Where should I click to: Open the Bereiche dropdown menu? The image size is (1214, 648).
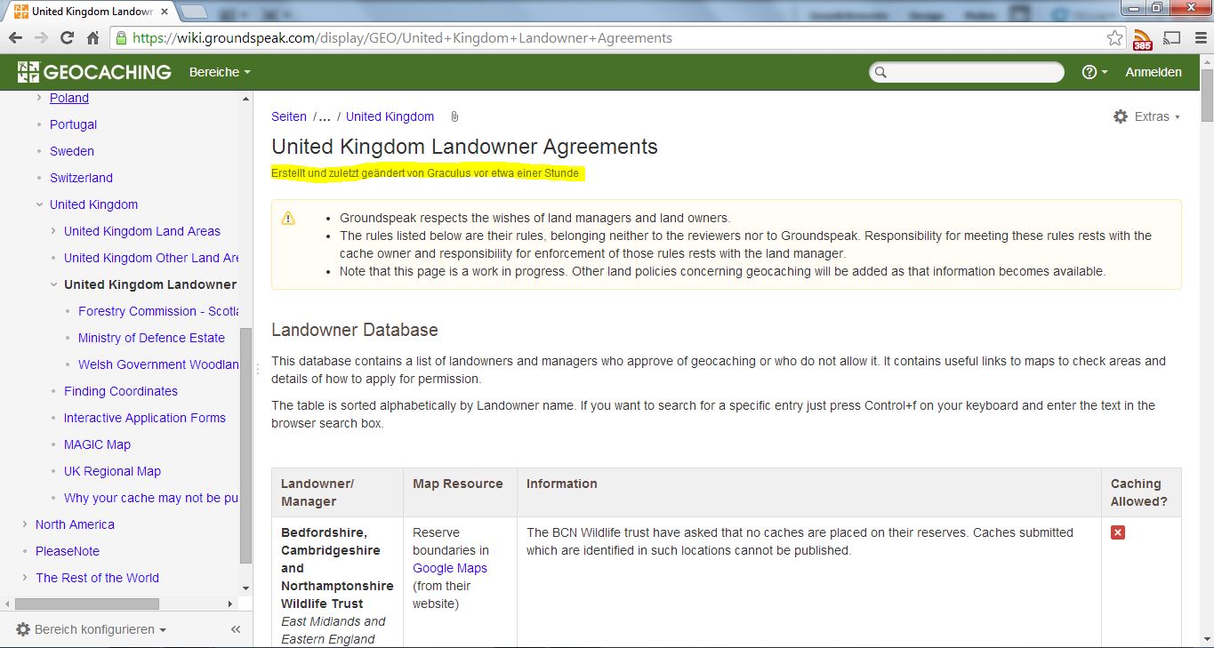[220, 72]
